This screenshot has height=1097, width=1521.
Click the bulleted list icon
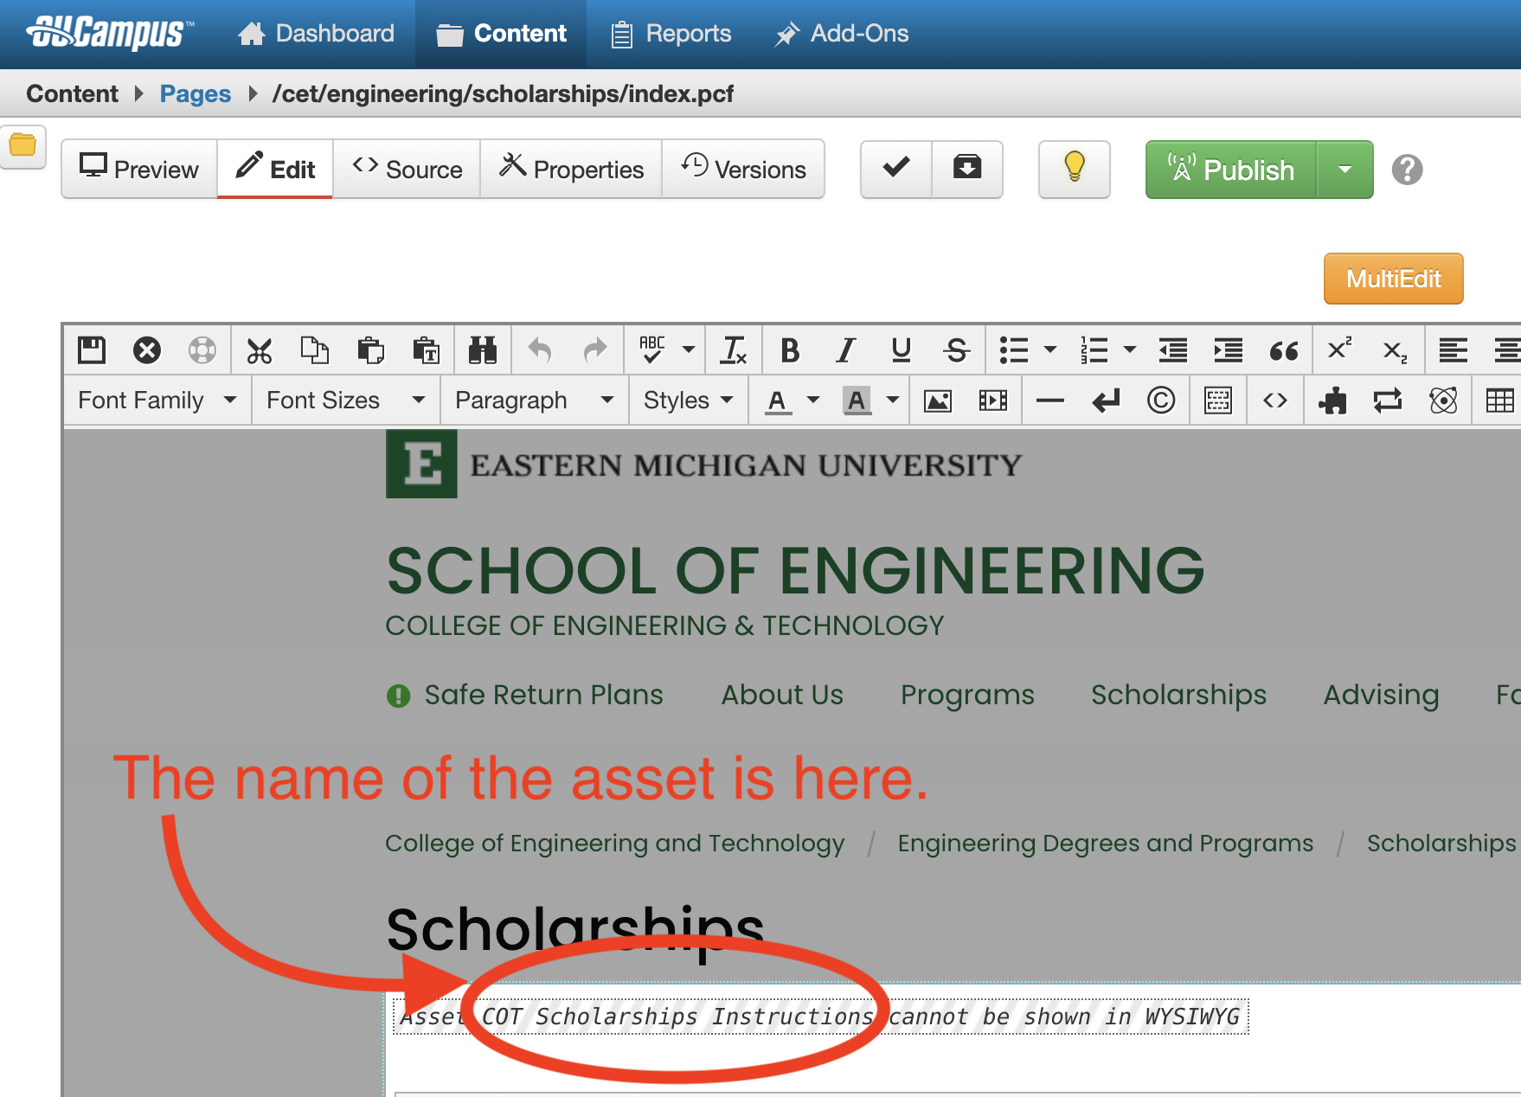click(1014, 350)
